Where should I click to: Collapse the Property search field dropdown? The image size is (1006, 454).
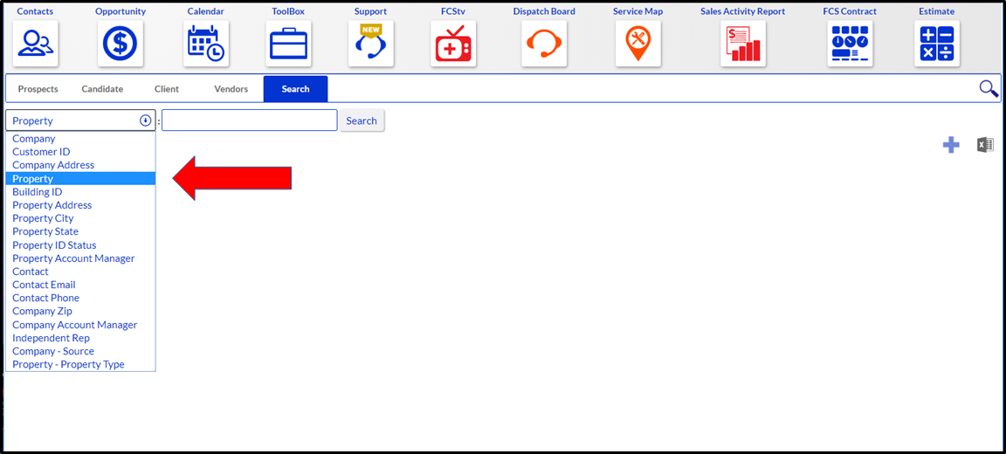coord(145,120)
